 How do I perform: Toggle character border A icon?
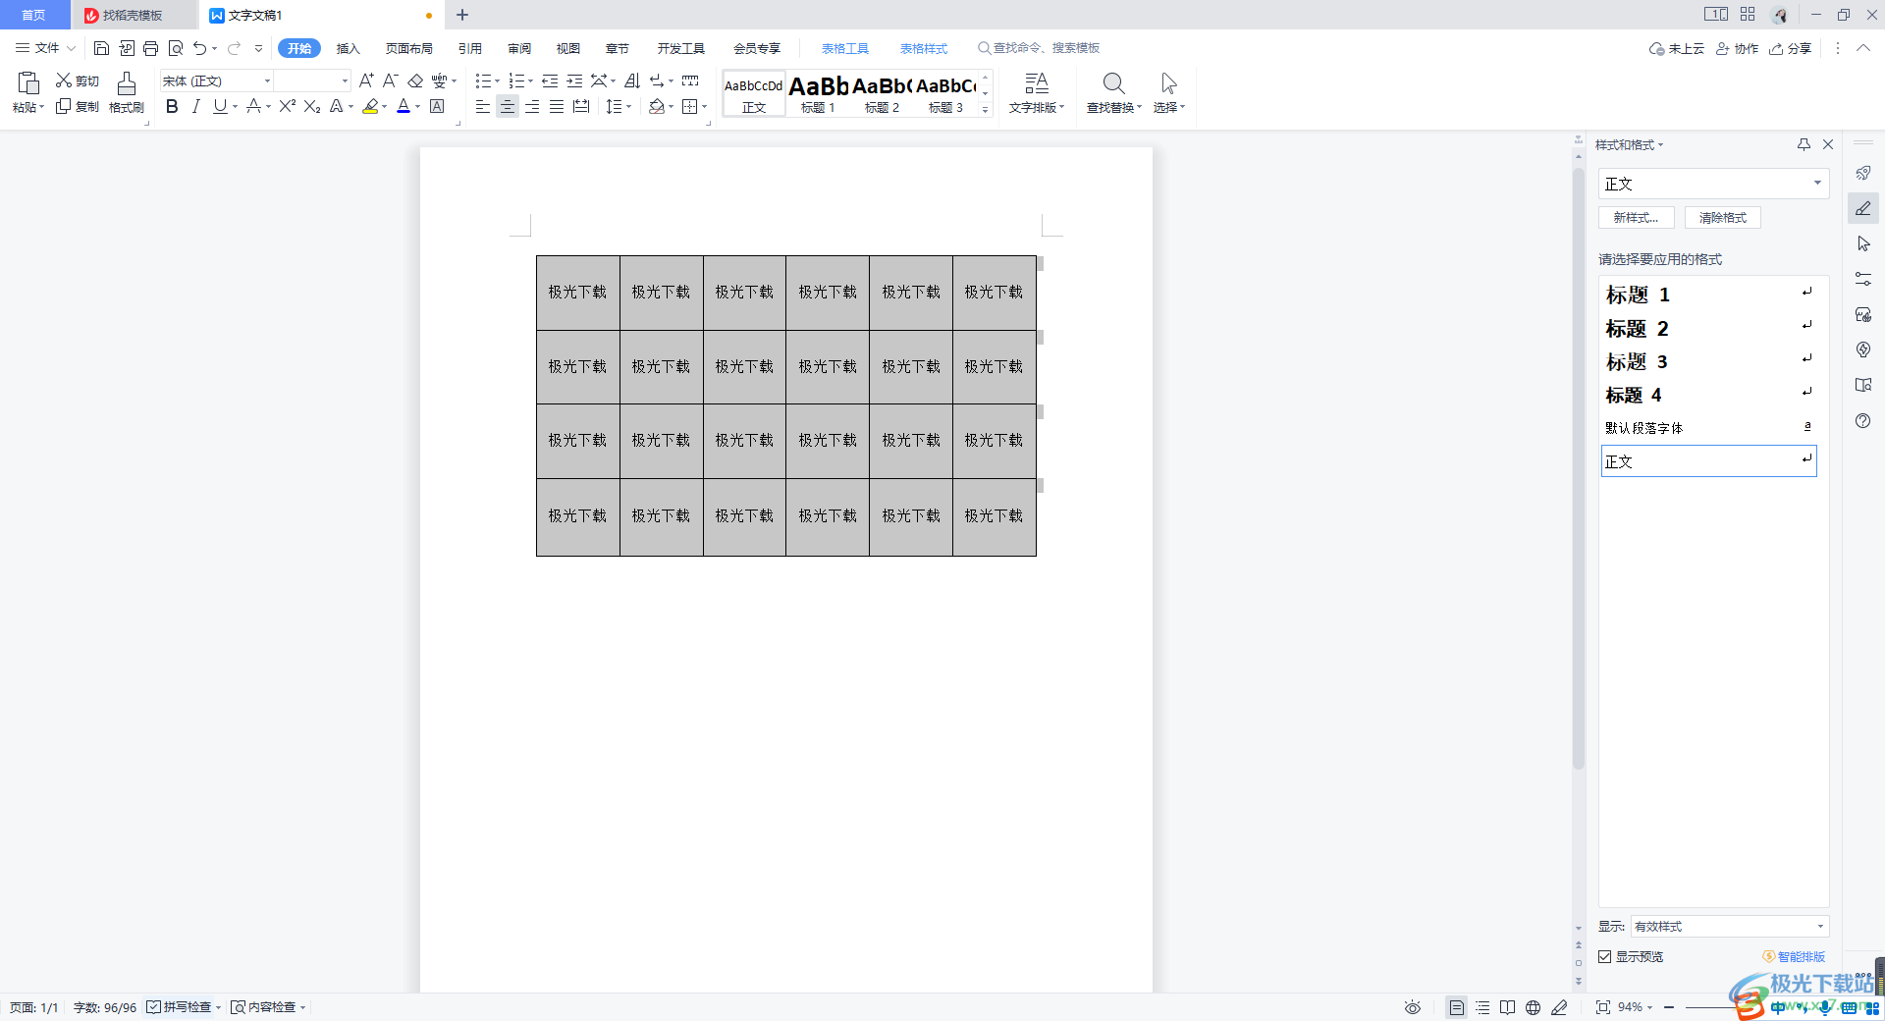click(x=437, y=106)
